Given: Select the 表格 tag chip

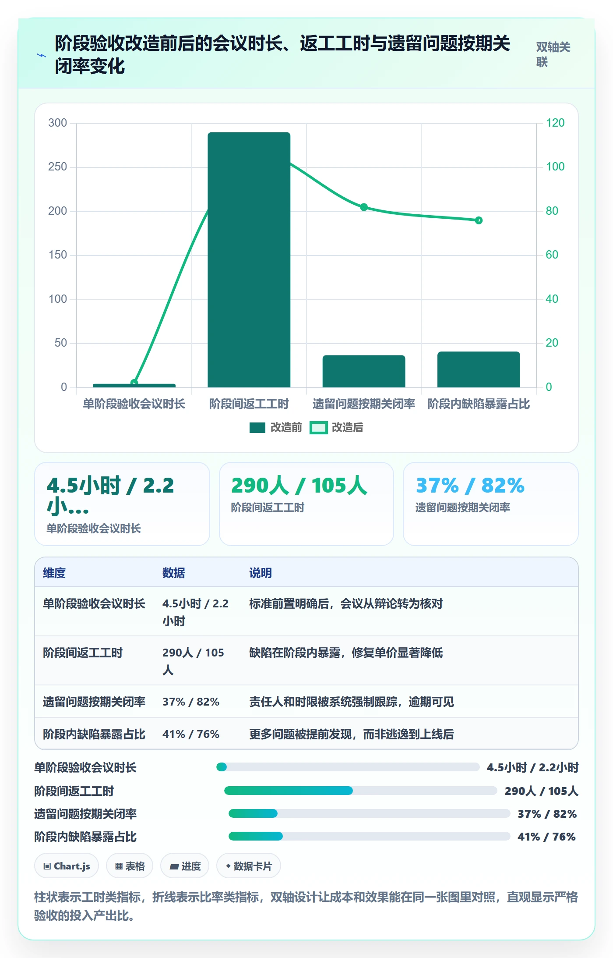Looking at the screenshot, I should coord(130,866).
